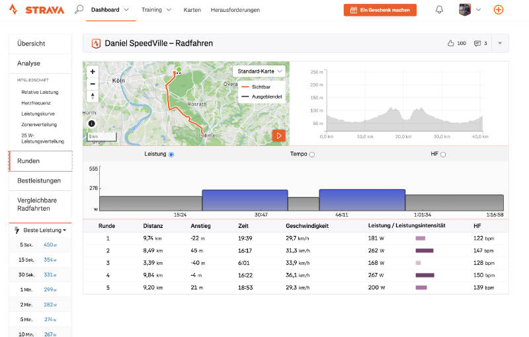Screen dimensions: 529x337
Task: Show the map info icon
Action: coord(91,124)
